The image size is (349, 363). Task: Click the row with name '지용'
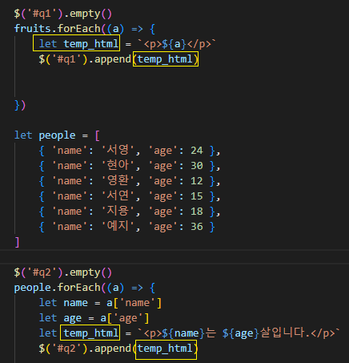130,212
